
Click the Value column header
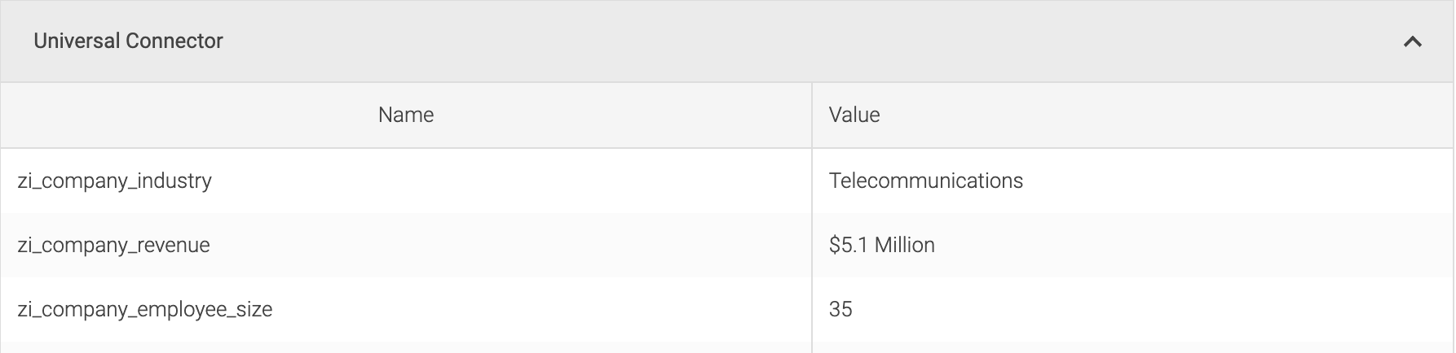click(x=854, y=115)
